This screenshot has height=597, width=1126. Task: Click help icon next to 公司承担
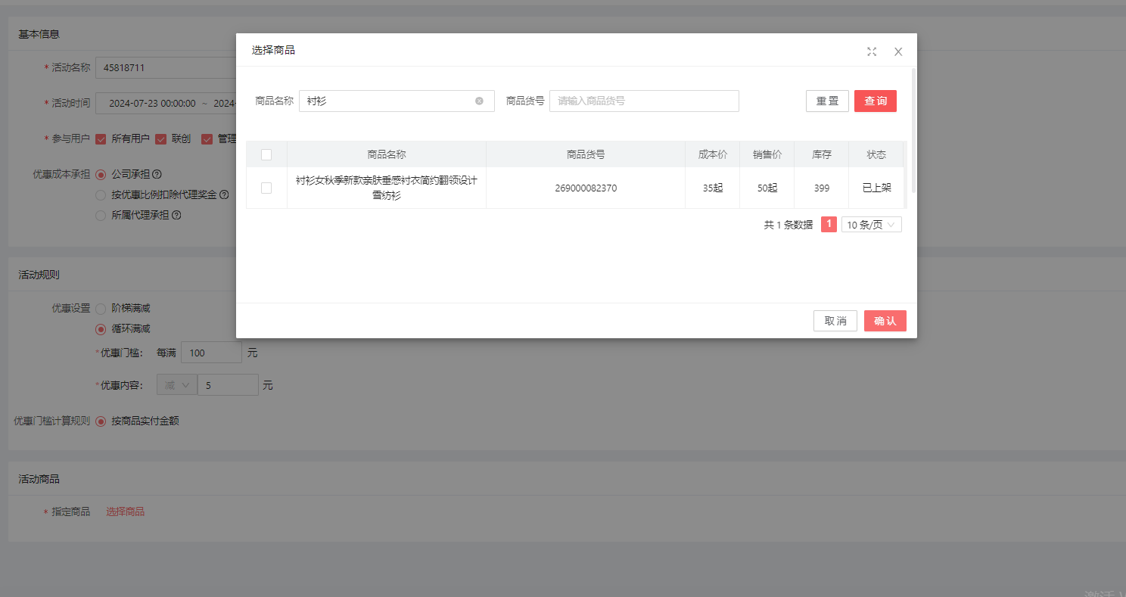click(157, 174)
